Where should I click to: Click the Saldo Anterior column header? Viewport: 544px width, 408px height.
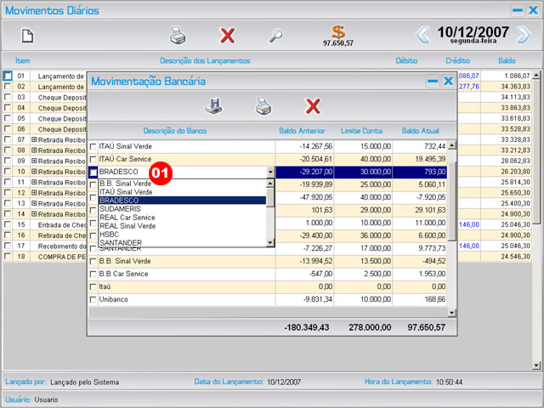pyautogui.click(x=300, y=130)
